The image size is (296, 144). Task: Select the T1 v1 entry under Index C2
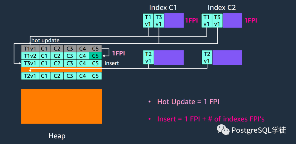pos(207,21)
